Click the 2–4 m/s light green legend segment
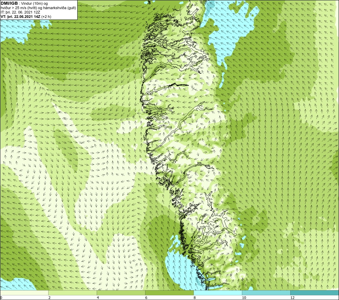Image resolution: width=339 pixels, height=300 pixels. 73,293
